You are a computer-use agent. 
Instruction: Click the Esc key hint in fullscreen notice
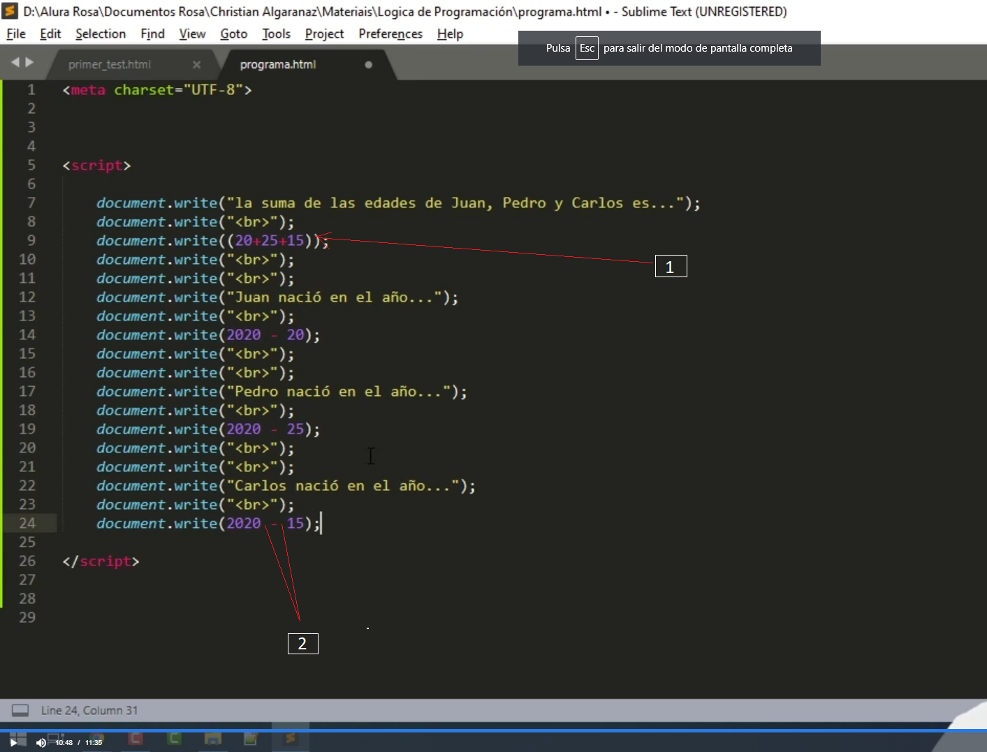[587, 48]
